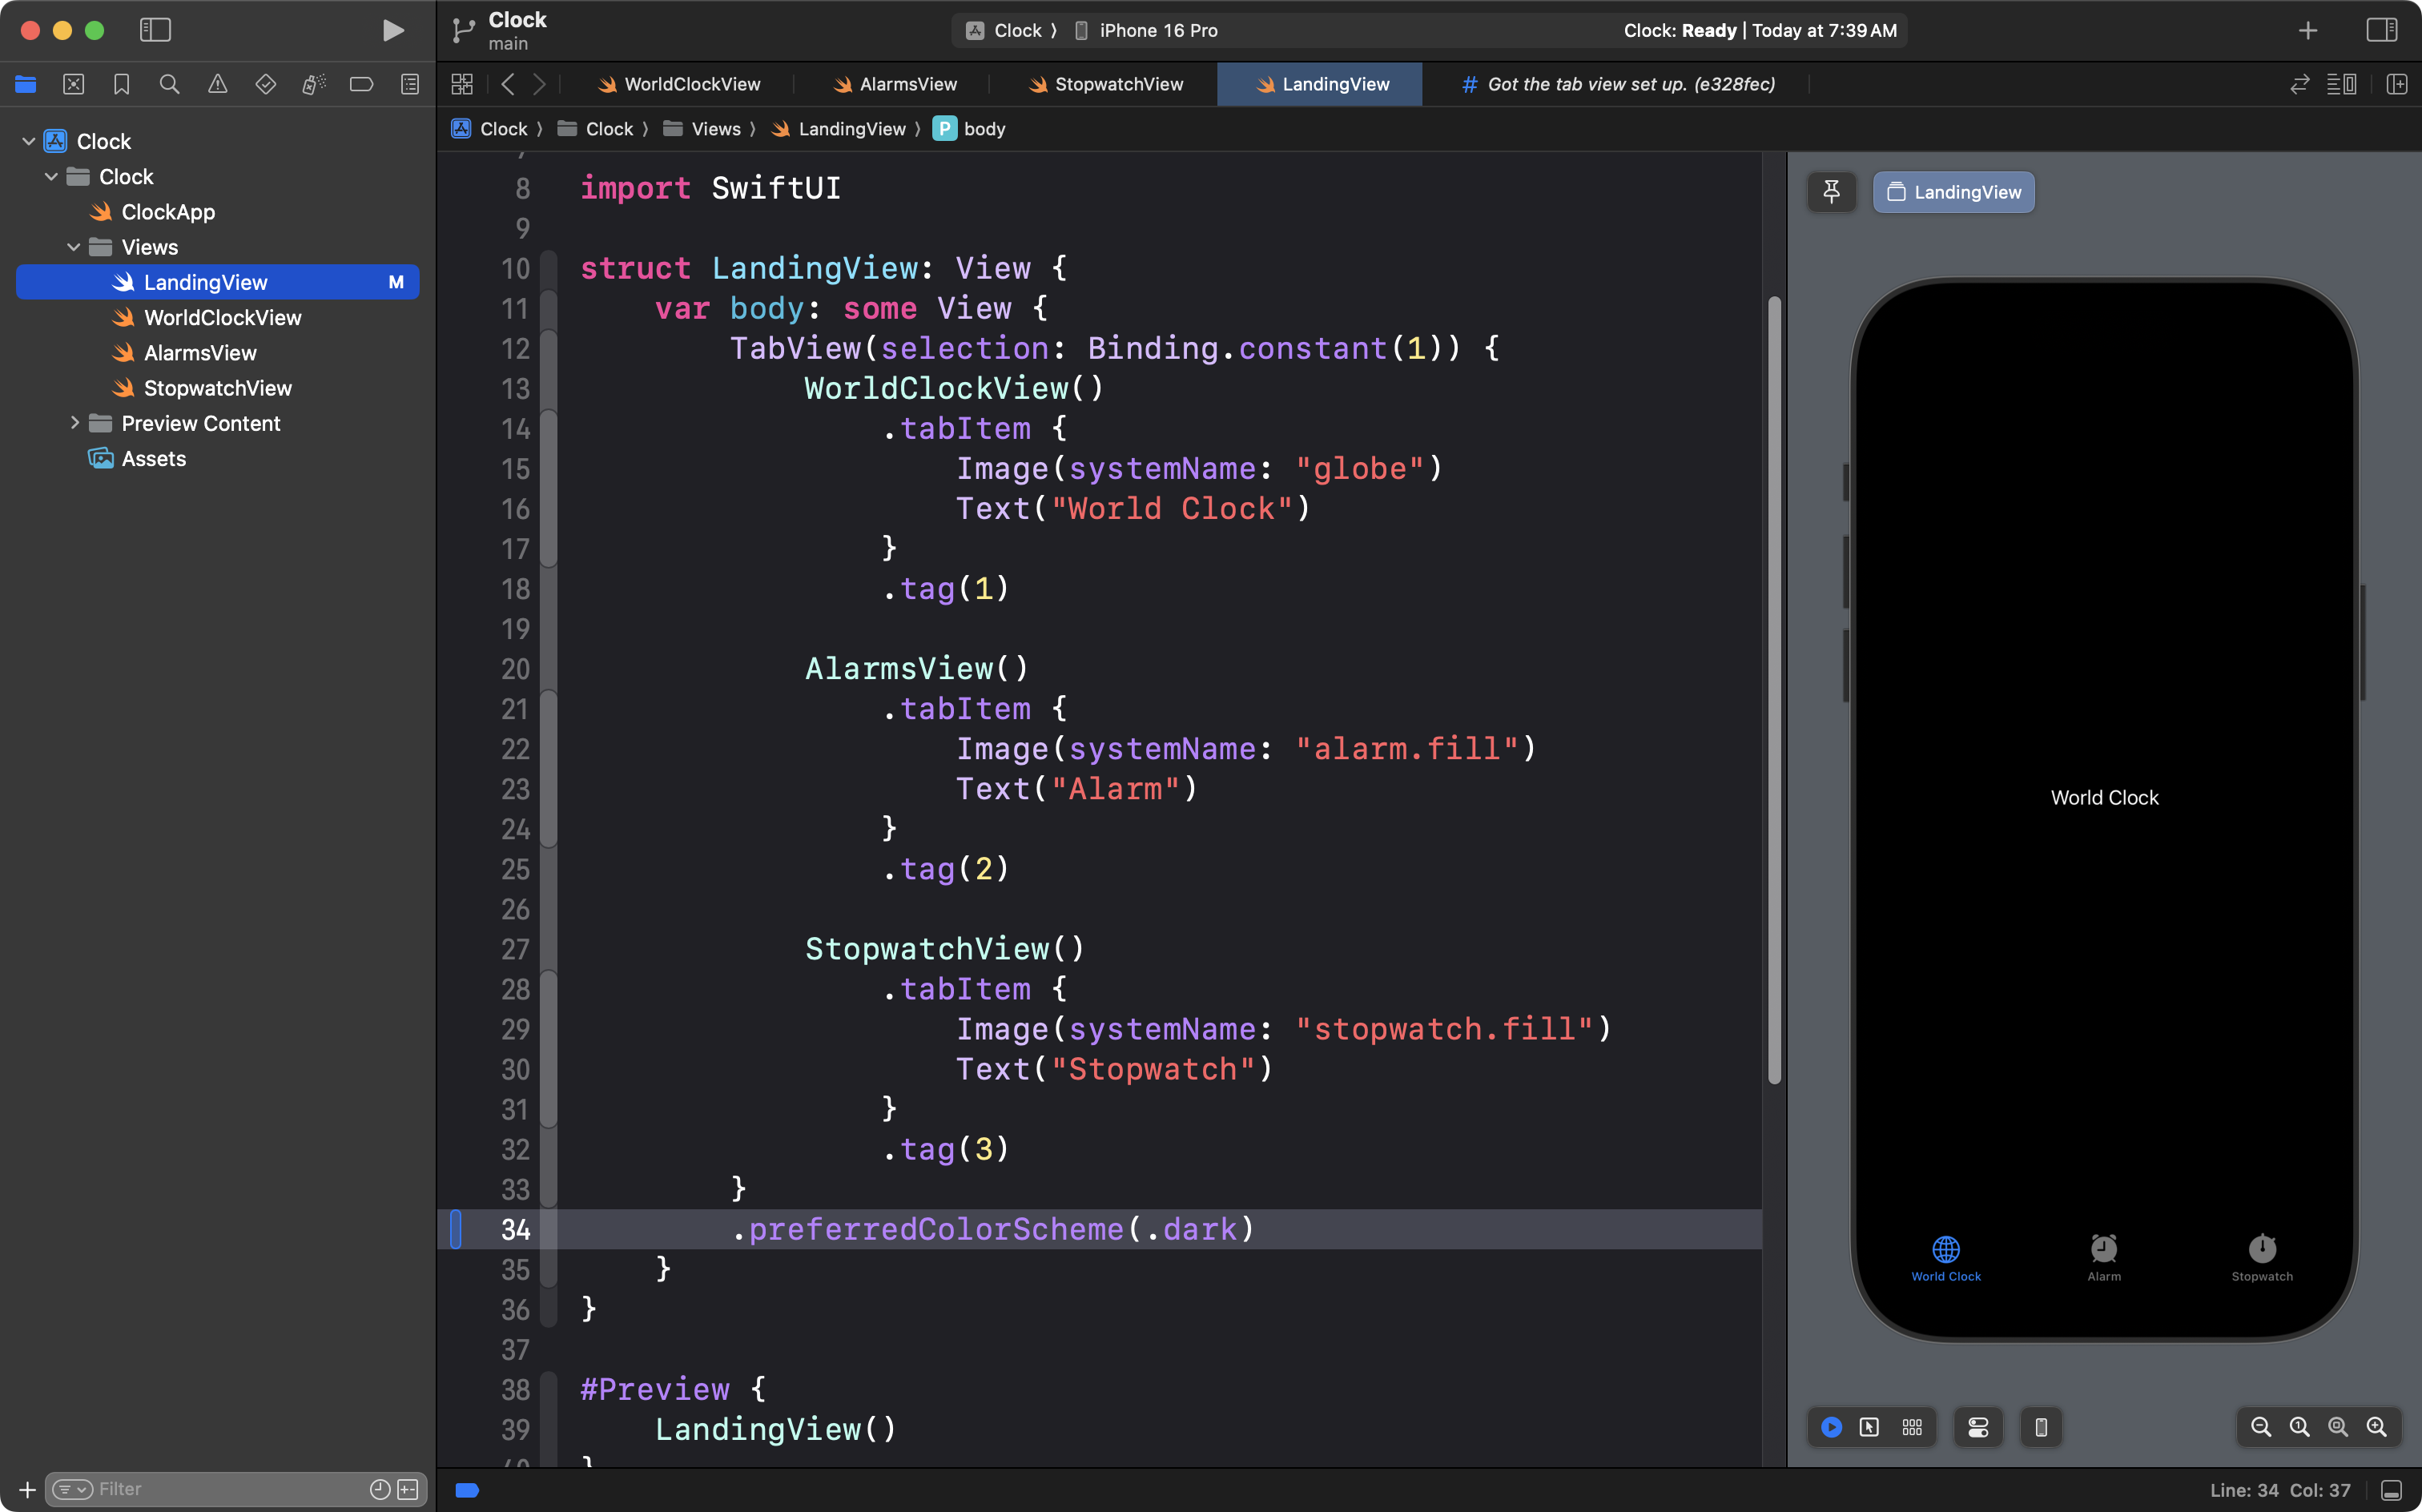Viewport: 2422px width, 1512px height.
Task: Zoom out the canvas preview
Action: 2260,1427
